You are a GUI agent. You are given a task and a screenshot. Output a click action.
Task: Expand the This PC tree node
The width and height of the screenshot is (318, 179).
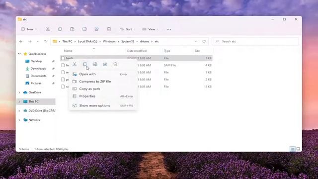click(x=19, y=101)
